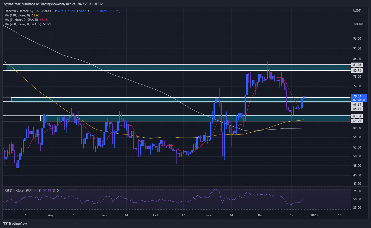The image size is (371, 228).
Task: Click the Sep date axis label
Action: [x=104, y=215]
